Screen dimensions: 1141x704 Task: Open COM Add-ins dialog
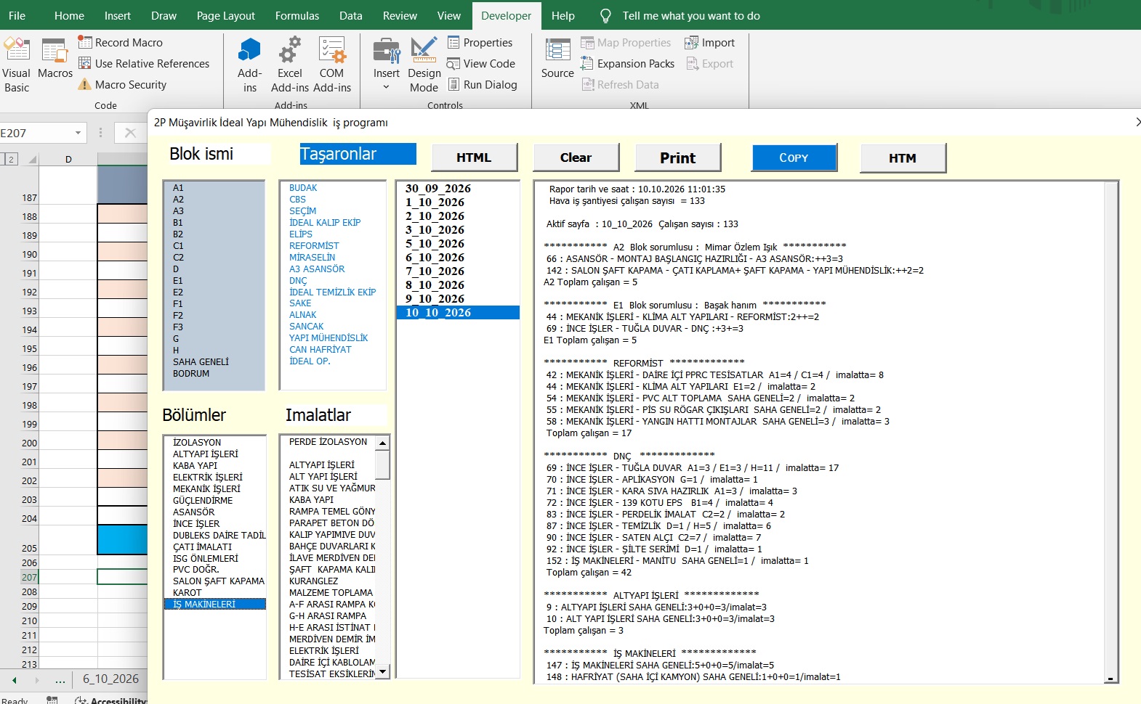tap(332, 65)
